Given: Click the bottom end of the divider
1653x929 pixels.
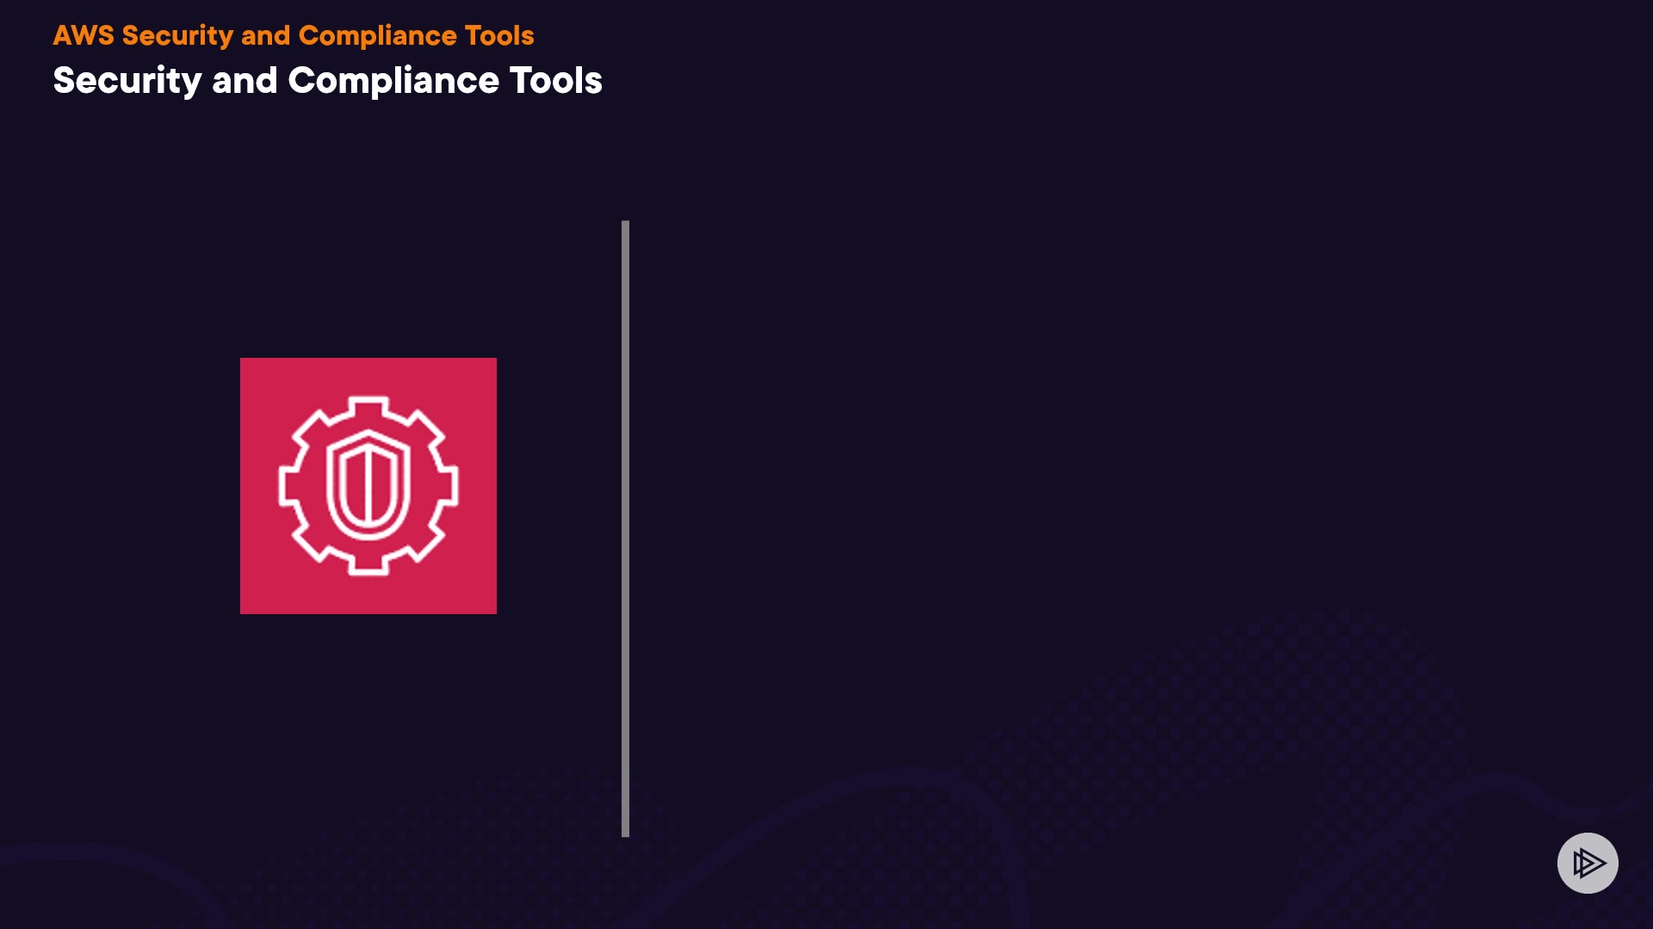Looking at the screenshot, I should pyautogui.click(x=625, y=832).
